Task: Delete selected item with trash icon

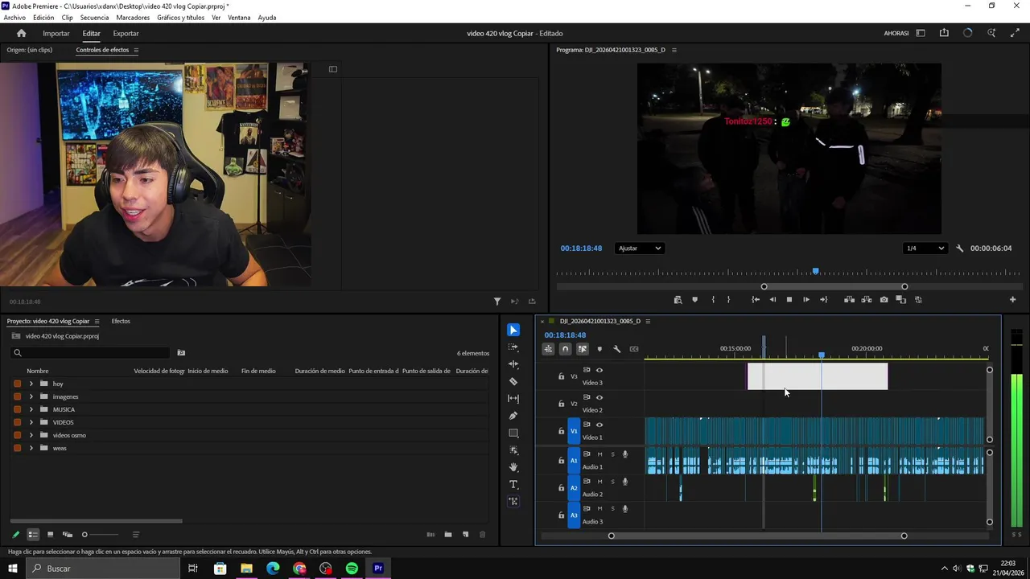Action: pos(483,535)
